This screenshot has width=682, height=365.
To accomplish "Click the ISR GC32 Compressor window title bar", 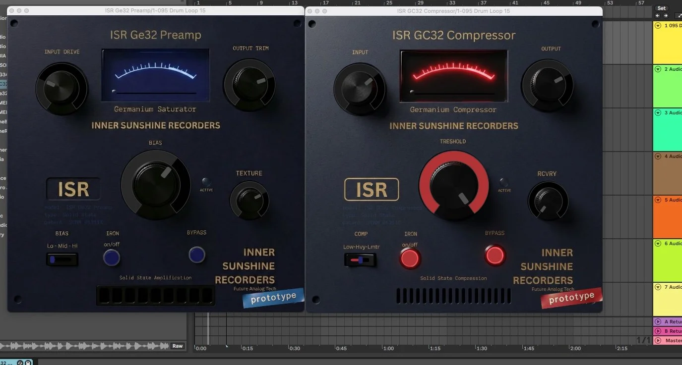I will (x=453, y=10).
